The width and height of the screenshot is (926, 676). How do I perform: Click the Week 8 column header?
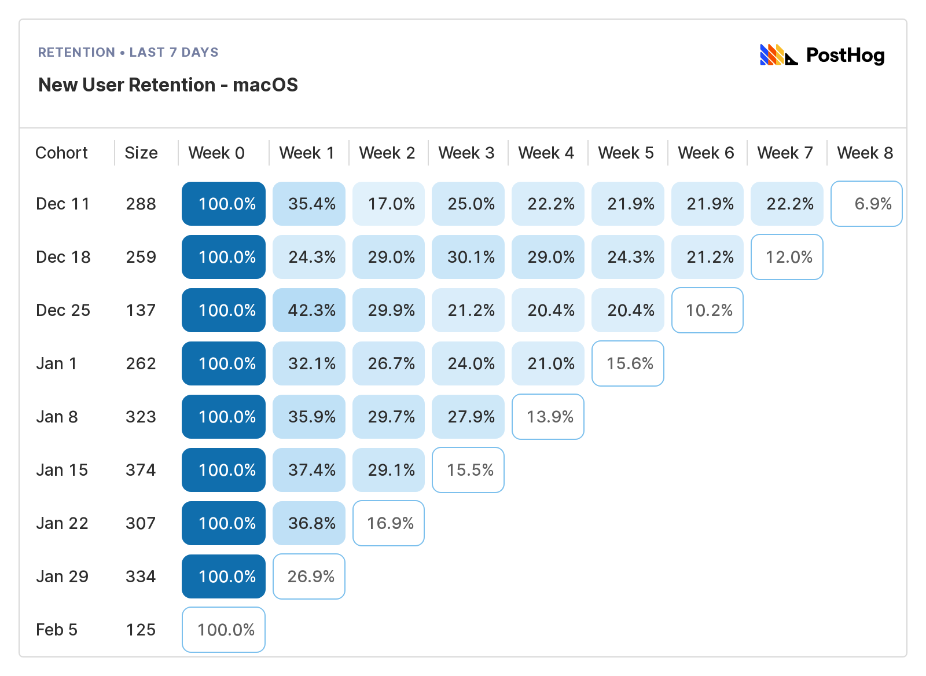pyautogui.click(x=865, y=153)
